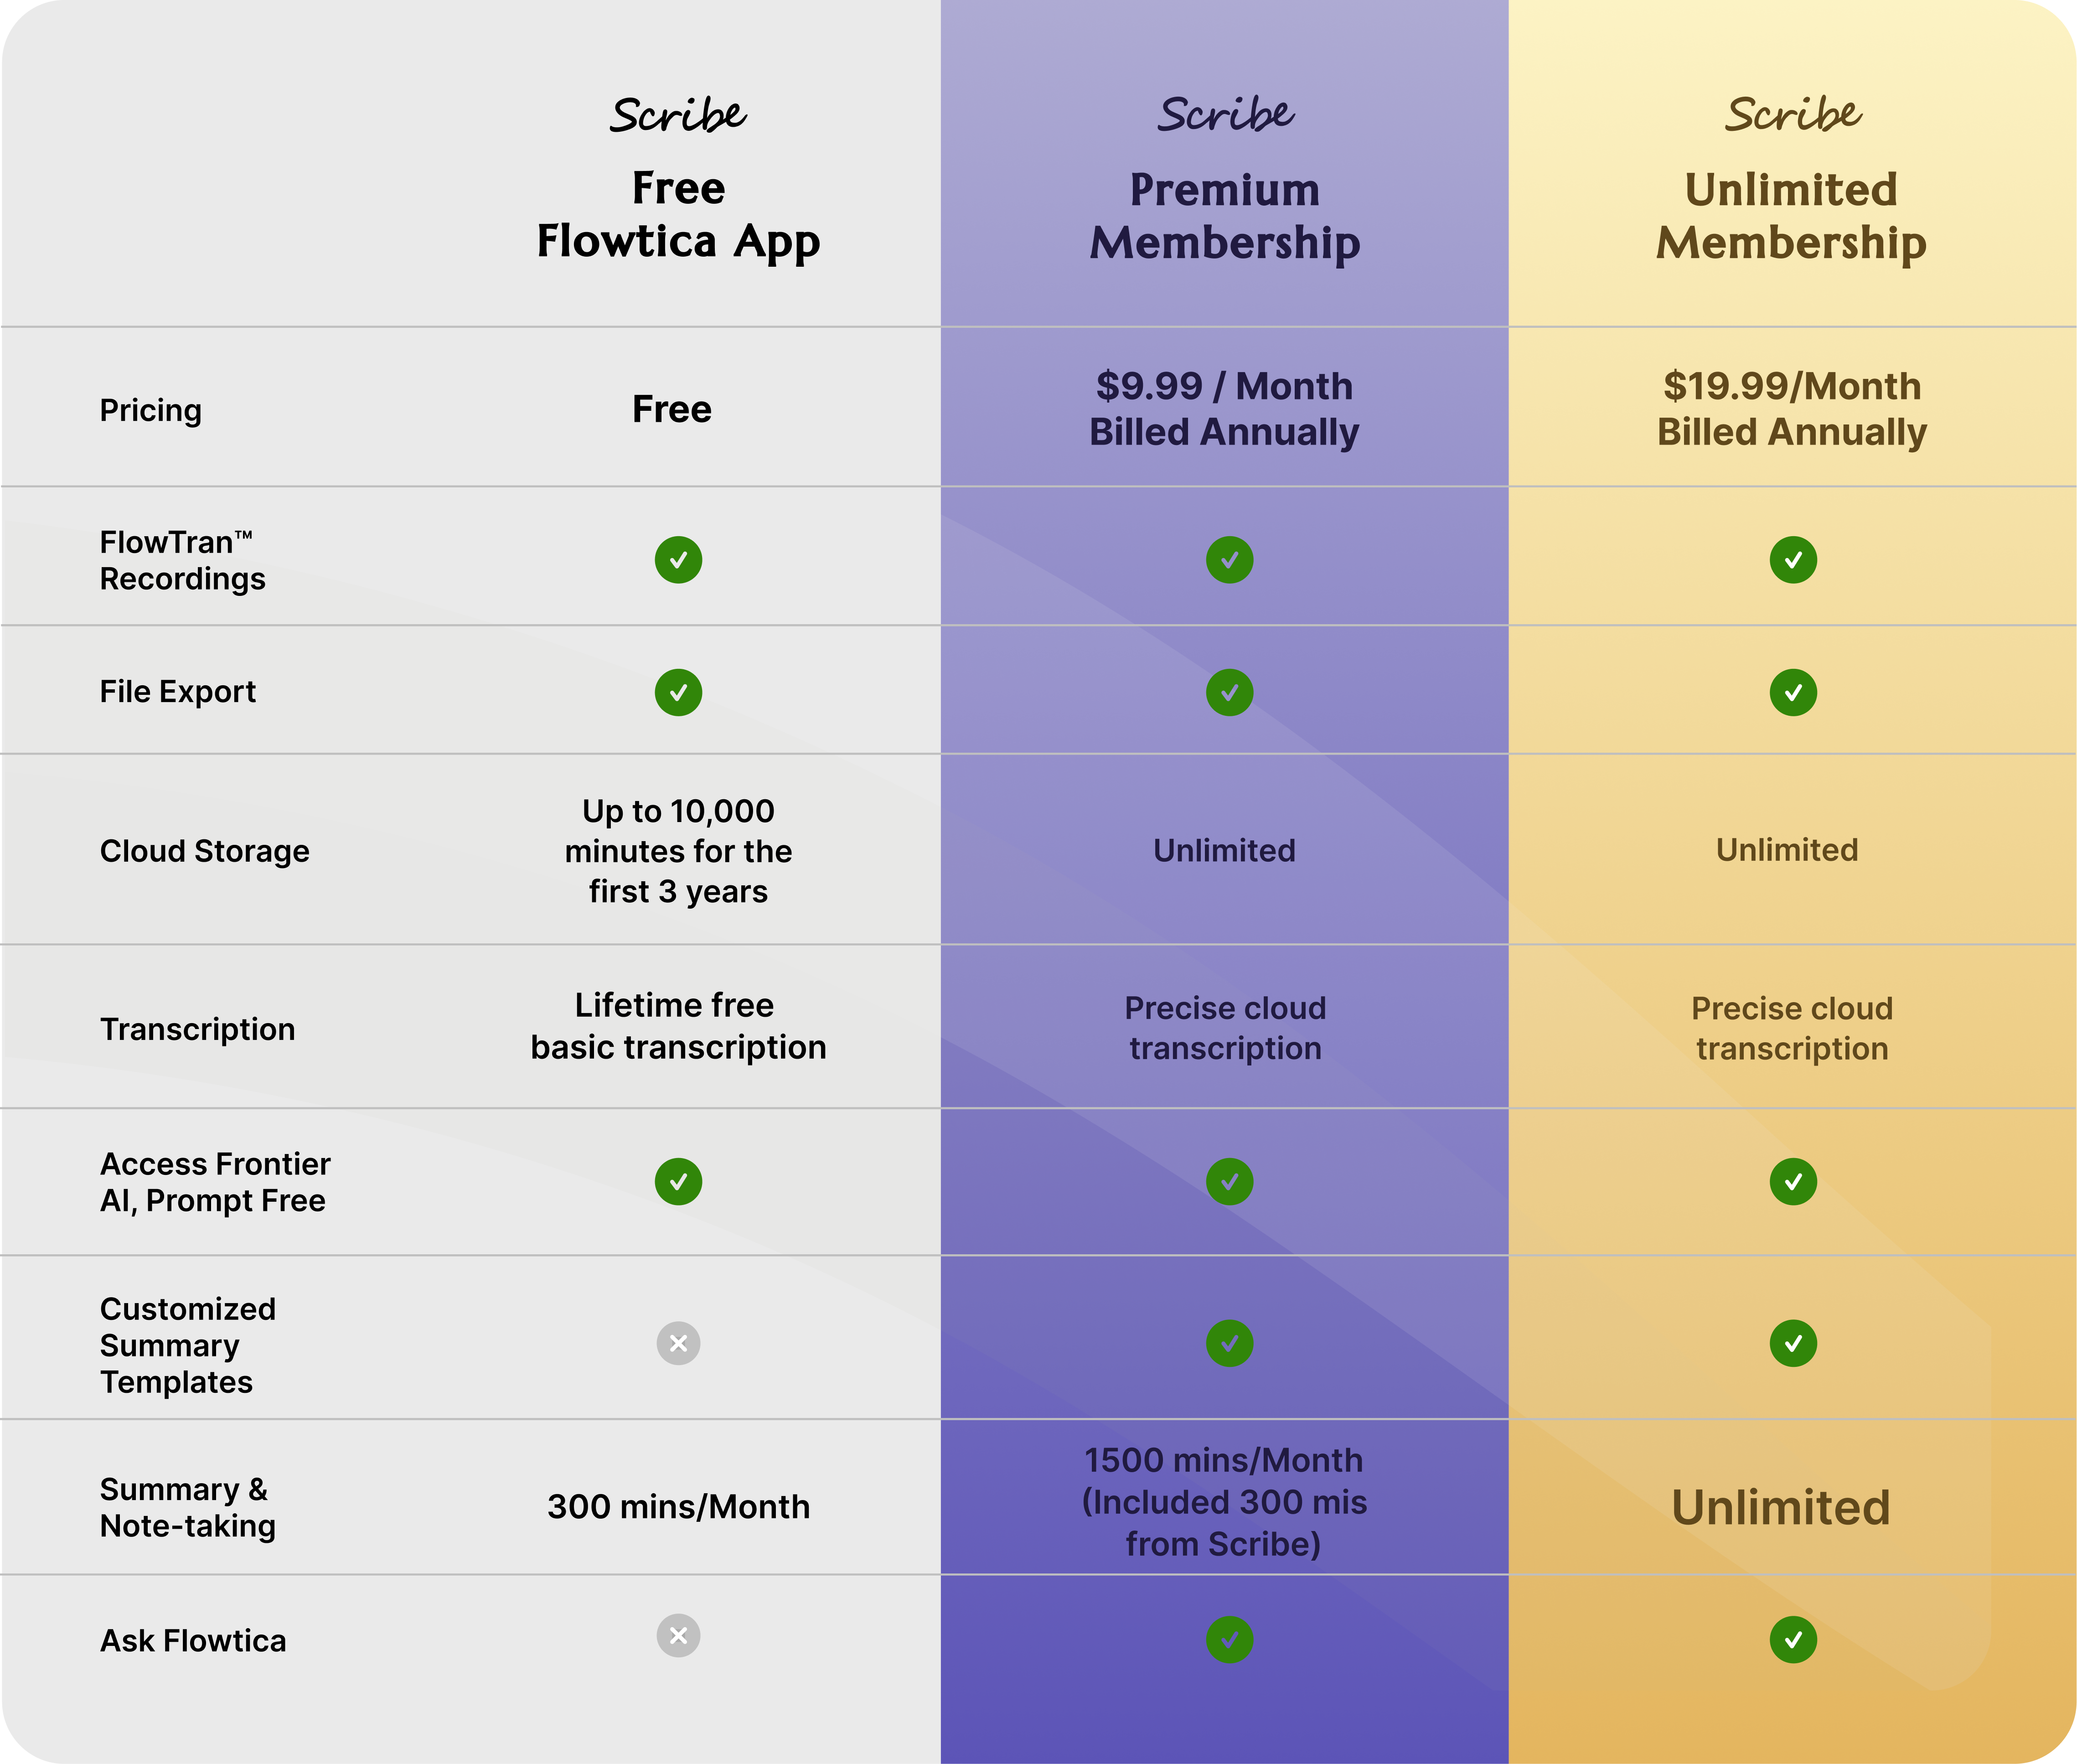2077x1764 pixels.
Task: Click the large Unlimited Summary & Note-taking text
Action: point(1781,1507)
